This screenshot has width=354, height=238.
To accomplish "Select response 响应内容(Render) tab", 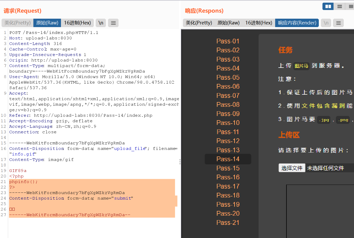I will coord(297,23).
